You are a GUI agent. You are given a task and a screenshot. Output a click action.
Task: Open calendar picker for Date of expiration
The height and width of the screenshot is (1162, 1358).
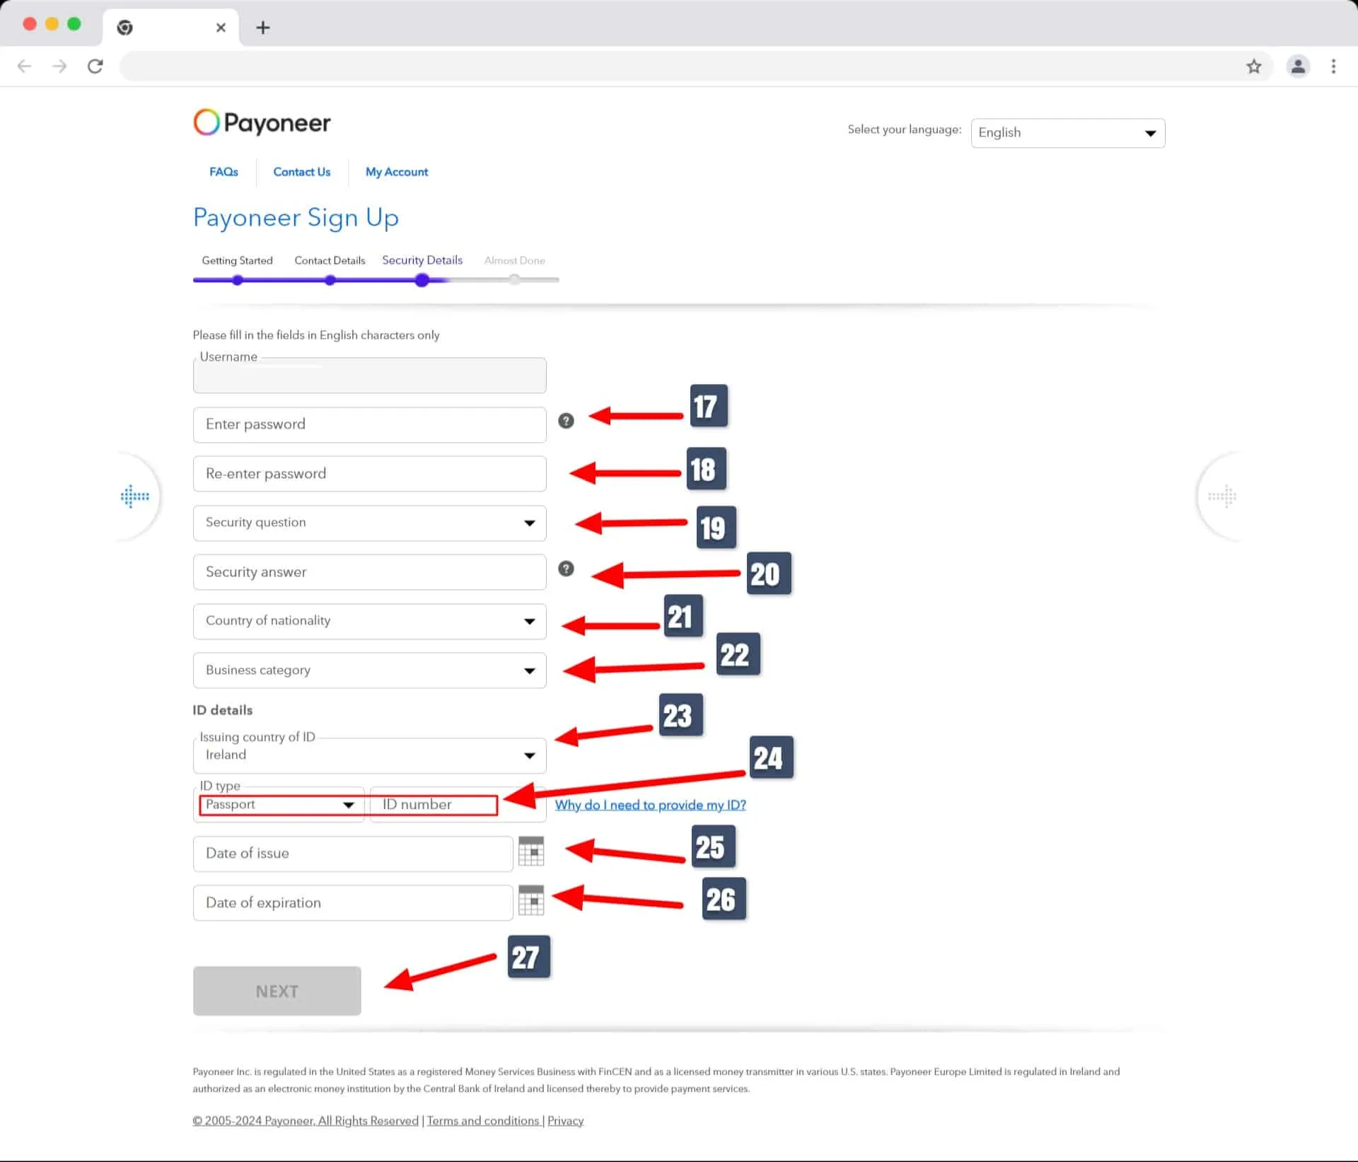[531, 900]
